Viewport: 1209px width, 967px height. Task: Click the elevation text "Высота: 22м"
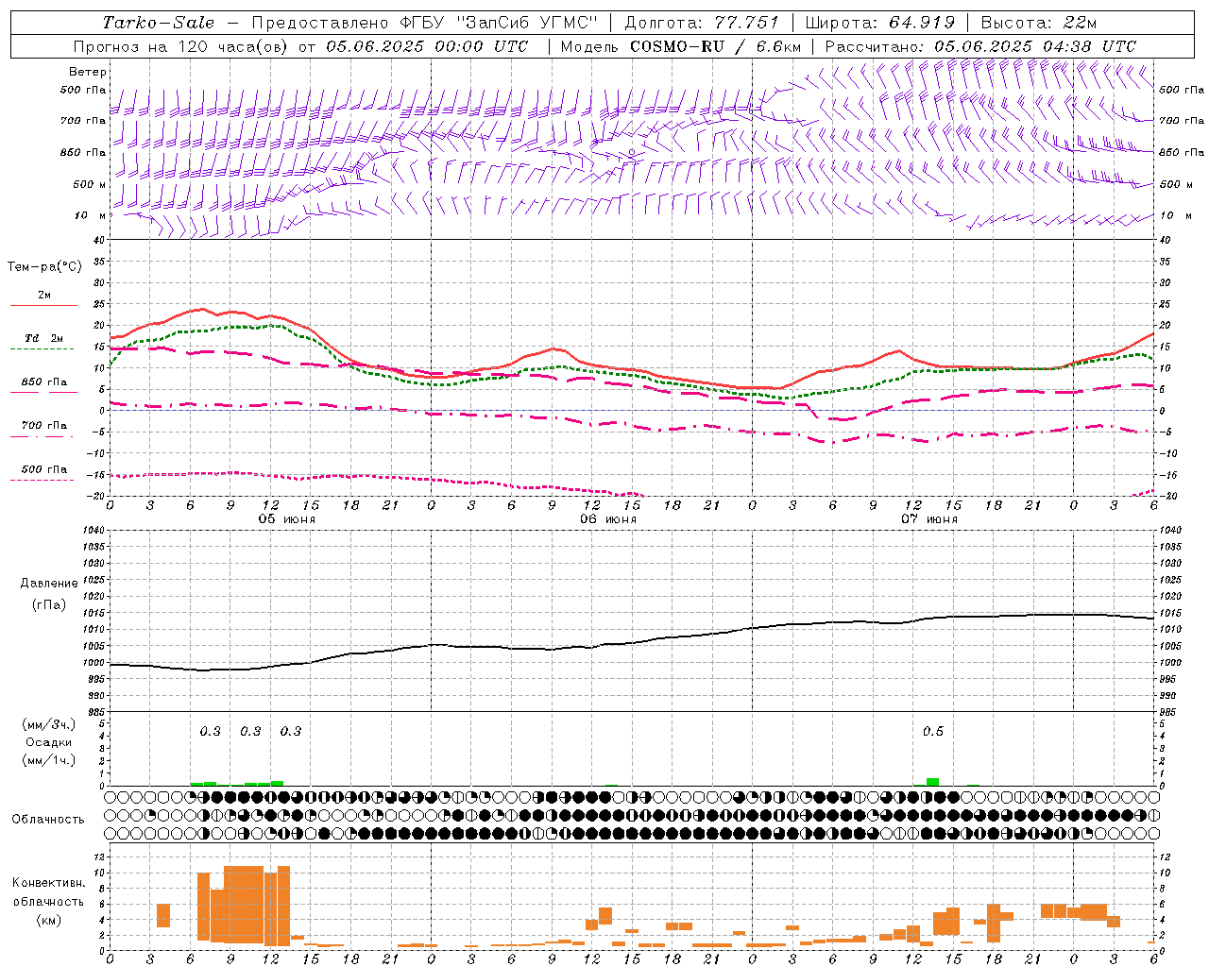[1039, 23]
